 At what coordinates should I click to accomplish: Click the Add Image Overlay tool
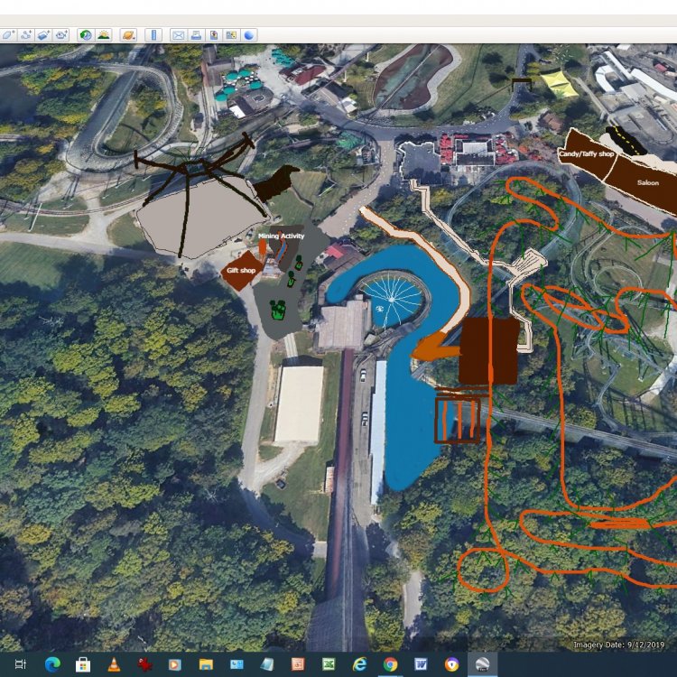(x=43, y=35)
